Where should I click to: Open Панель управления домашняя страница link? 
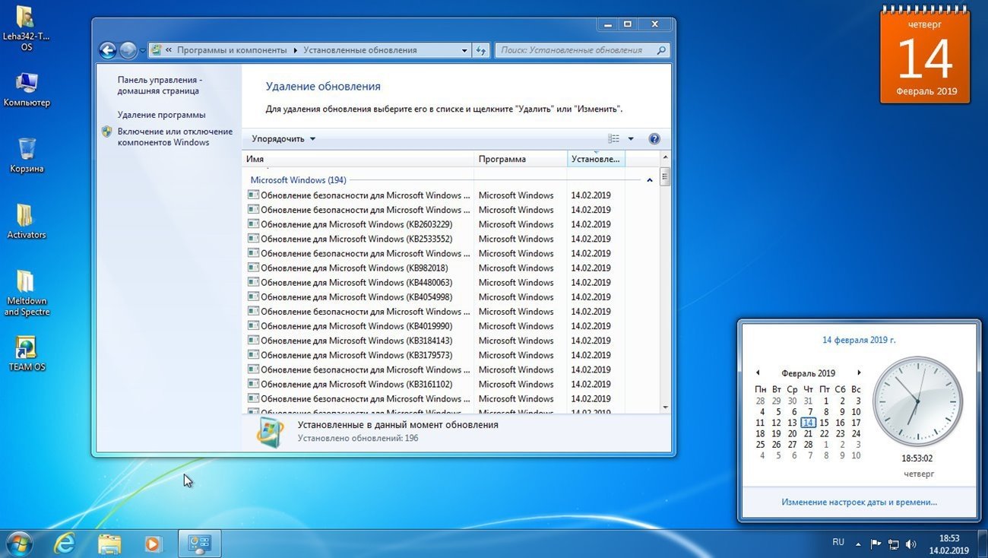click(160, 85)
